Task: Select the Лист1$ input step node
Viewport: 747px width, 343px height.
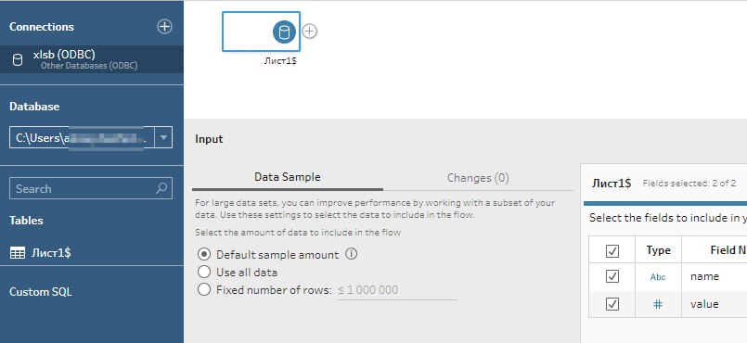Action: pos(261,32)
